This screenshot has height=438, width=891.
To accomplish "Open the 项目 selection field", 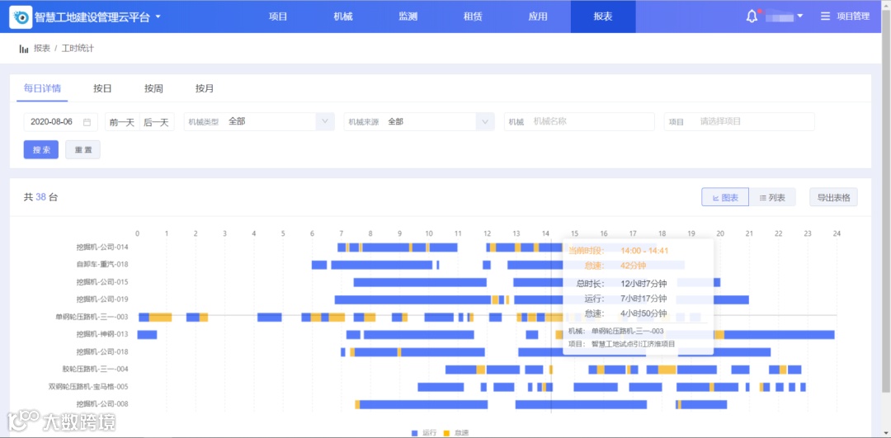I will (738, 121).
